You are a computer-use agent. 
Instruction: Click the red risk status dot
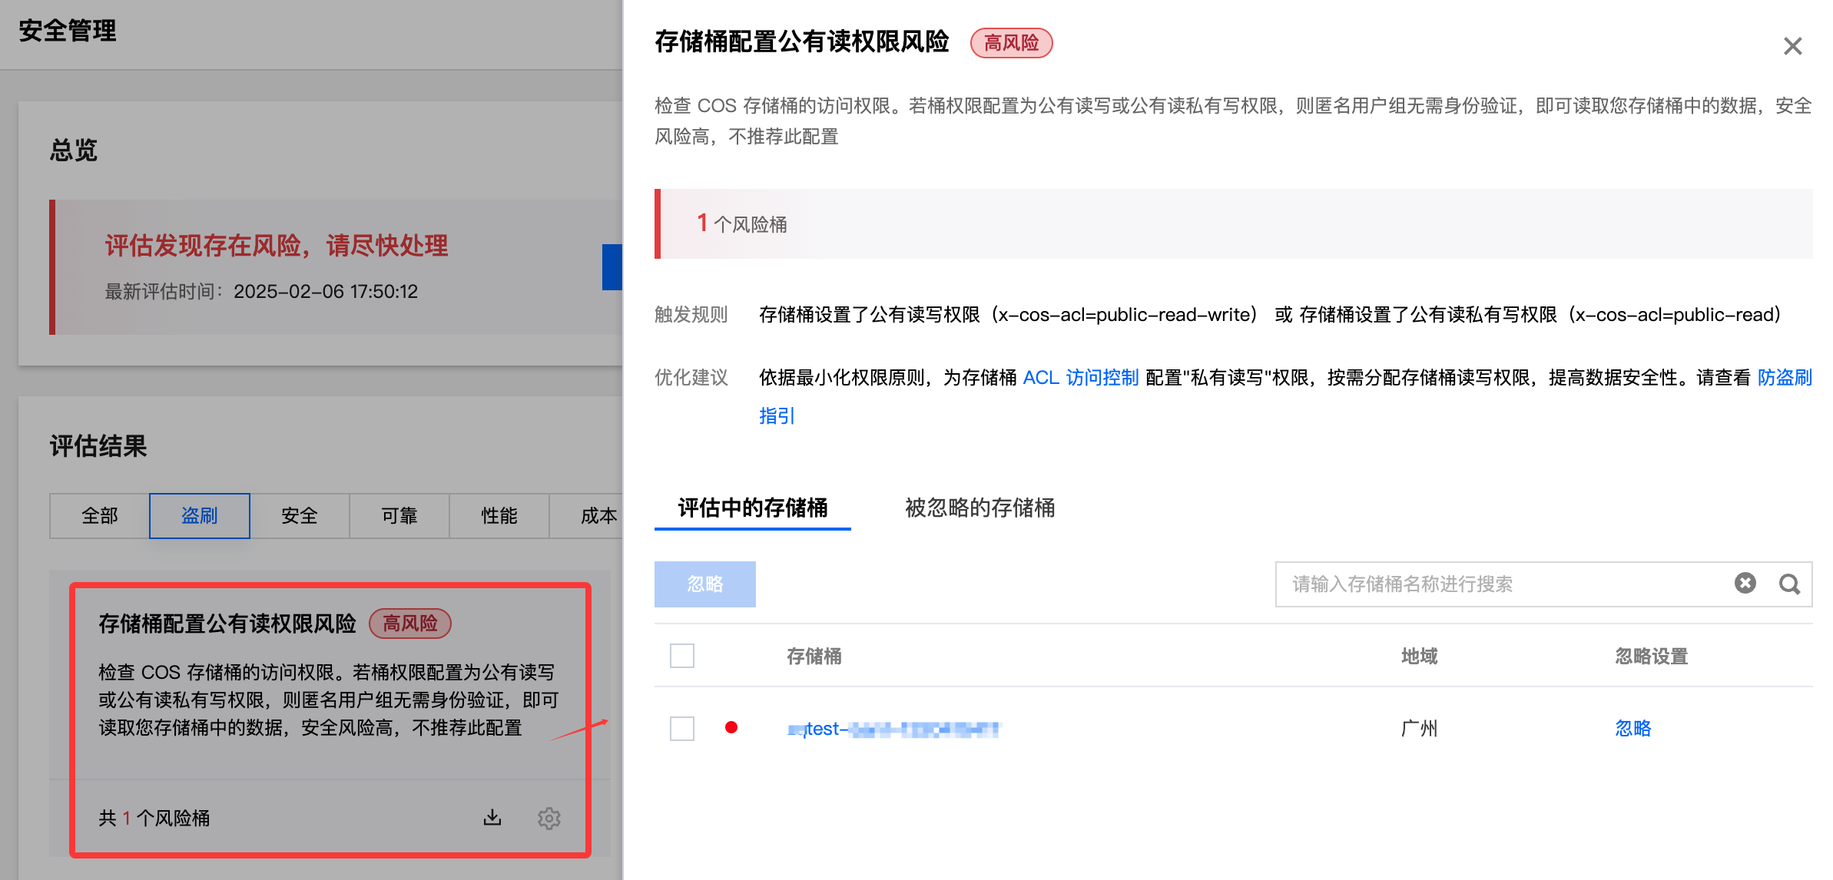pyautogui.click(x=731, y=728)
